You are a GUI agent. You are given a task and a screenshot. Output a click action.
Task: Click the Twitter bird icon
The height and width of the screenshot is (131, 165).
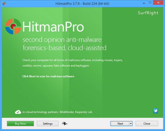pyautogui.click(x=155, y=111)
